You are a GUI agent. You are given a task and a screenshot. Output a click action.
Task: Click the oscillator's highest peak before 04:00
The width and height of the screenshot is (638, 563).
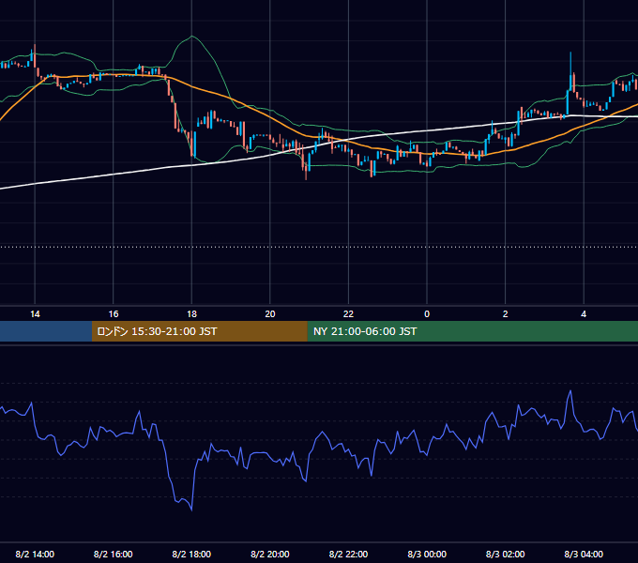point(570,392)
